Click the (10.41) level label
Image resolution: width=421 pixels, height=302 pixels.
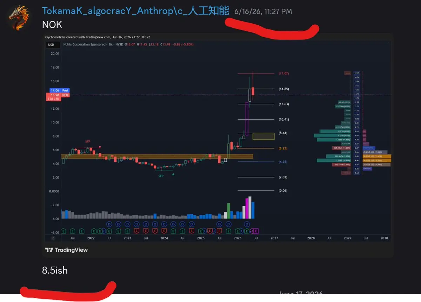coord(283,120)
